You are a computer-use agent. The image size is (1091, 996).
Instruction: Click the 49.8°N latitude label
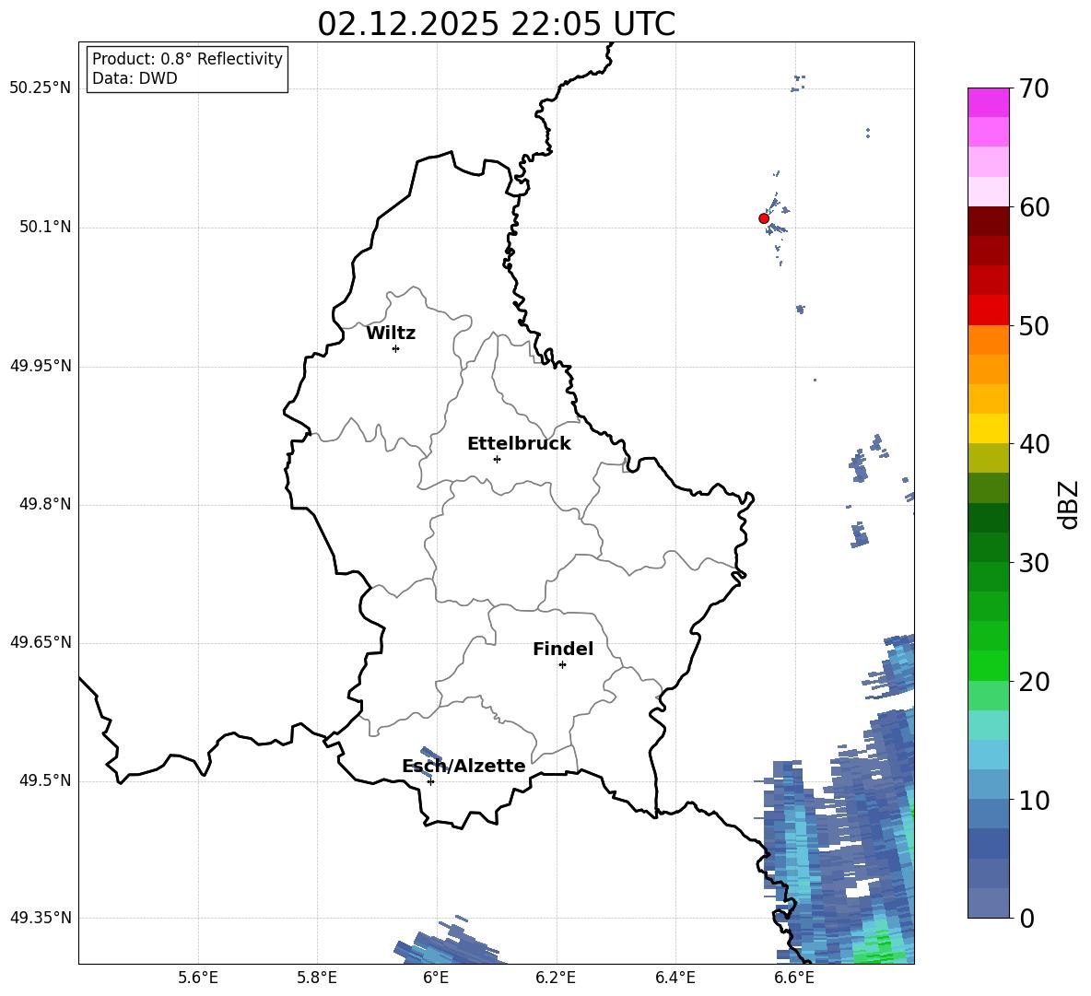click(x=46, y=504)
